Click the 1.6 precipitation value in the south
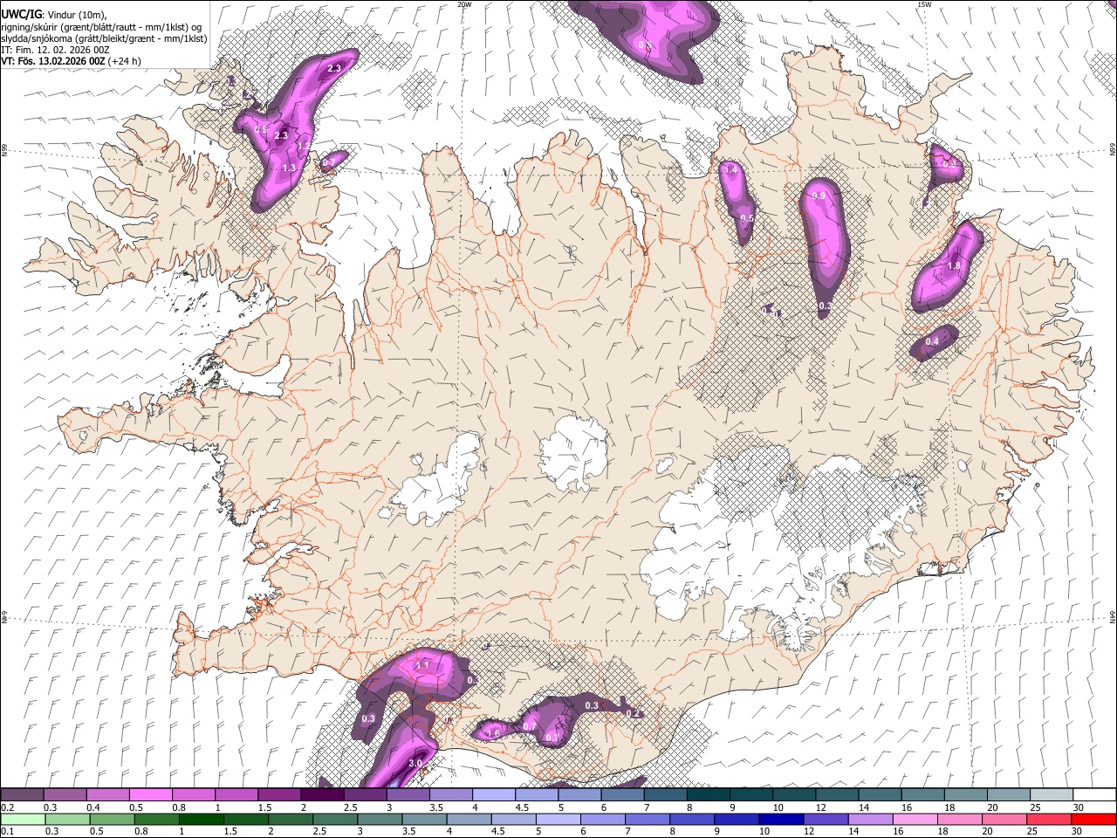The image size is (1117, 838). tap(494, 733)
